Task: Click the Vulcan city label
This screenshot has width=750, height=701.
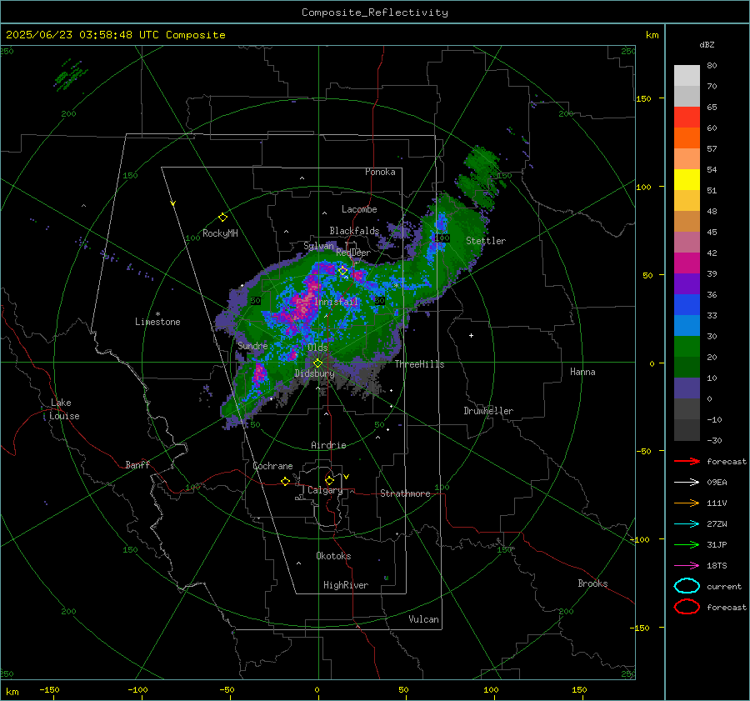Action: (424, 619)
